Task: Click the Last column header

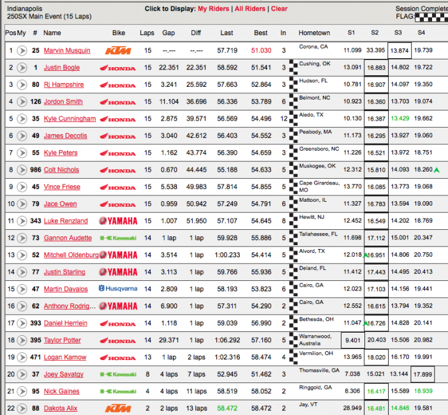Action: pos(227,33)
